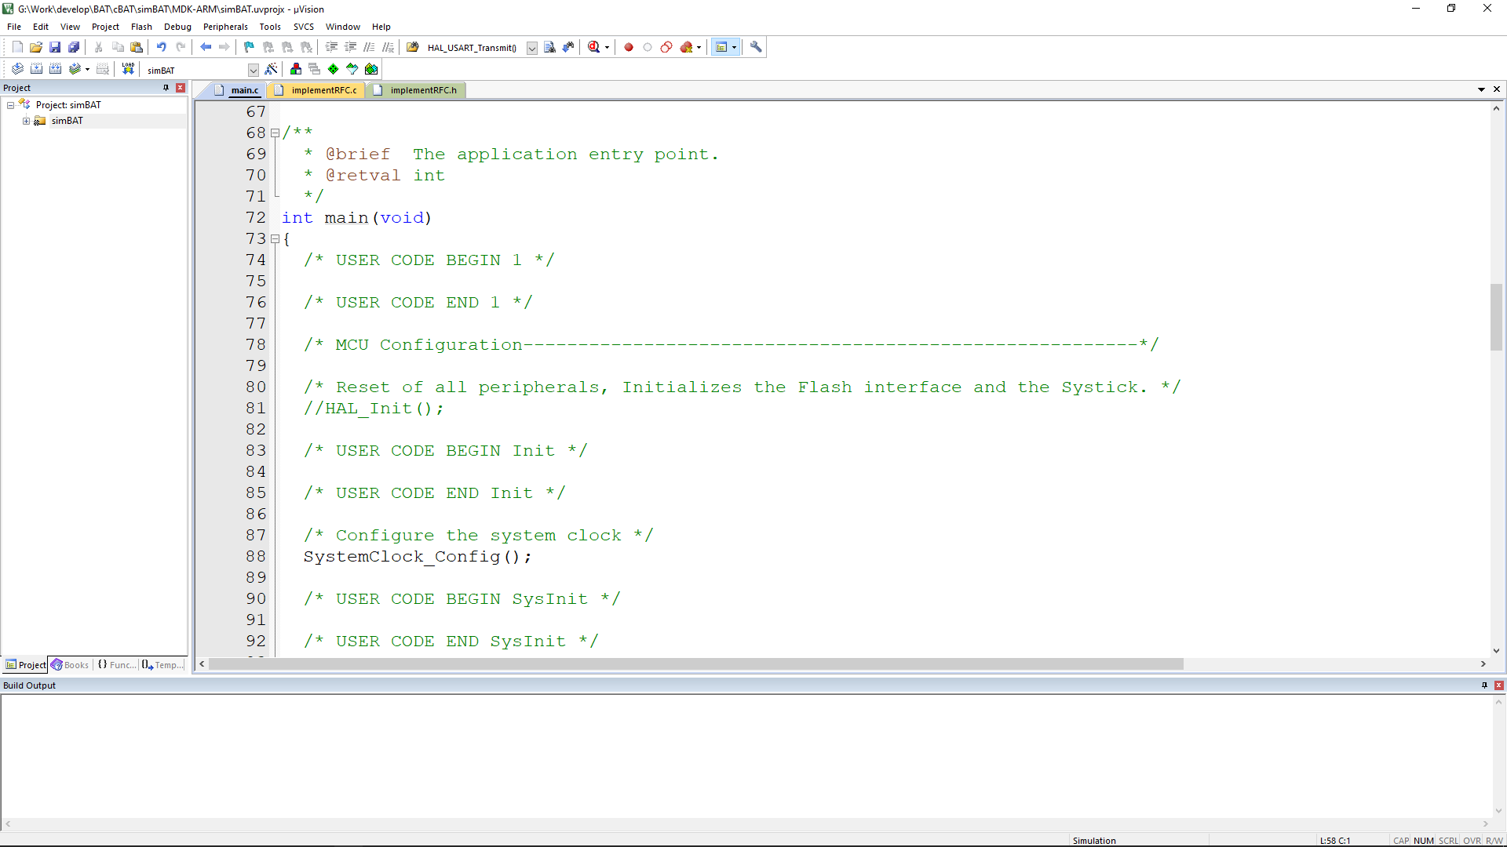Open the HAL_USART_Transmit search history dropdown
Viewport: 1507px width, 847px height.
click(532, 47)
